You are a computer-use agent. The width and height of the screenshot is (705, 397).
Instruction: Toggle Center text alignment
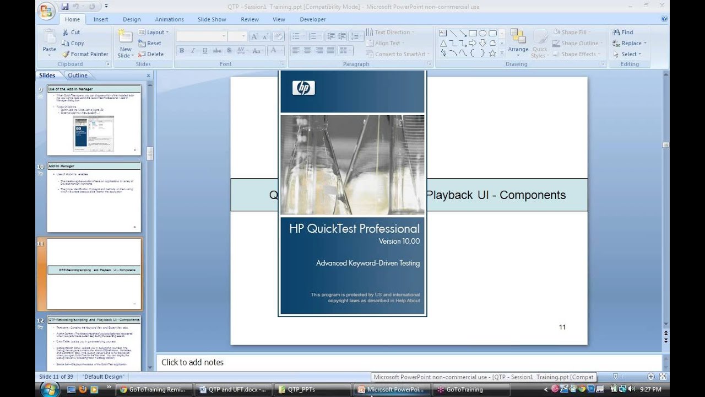[x=307, y=51]
